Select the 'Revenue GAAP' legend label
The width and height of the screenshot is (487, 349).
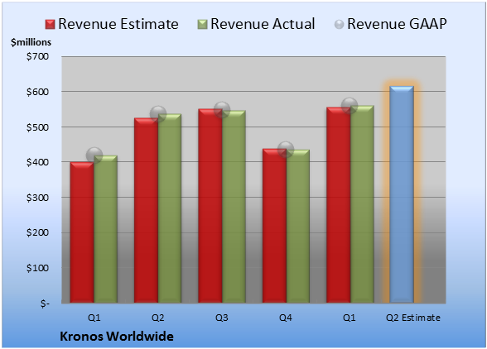tap(397, 24)
